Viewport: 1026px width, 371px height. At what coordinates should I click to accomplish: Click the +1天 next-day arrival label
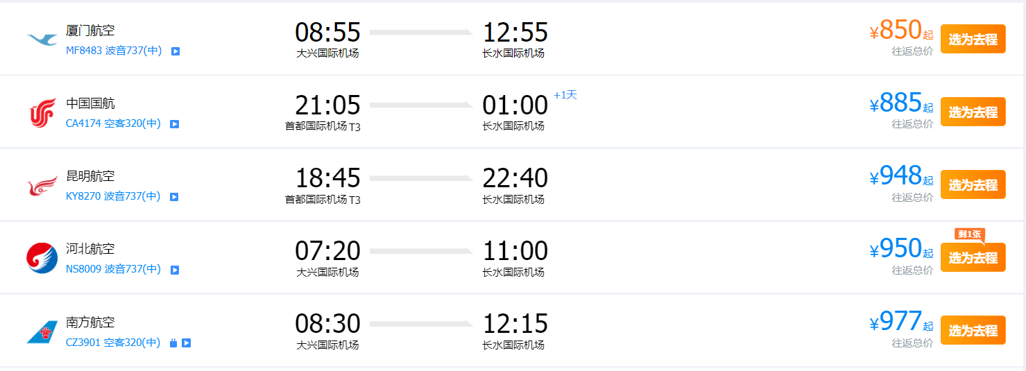(565, 94)
